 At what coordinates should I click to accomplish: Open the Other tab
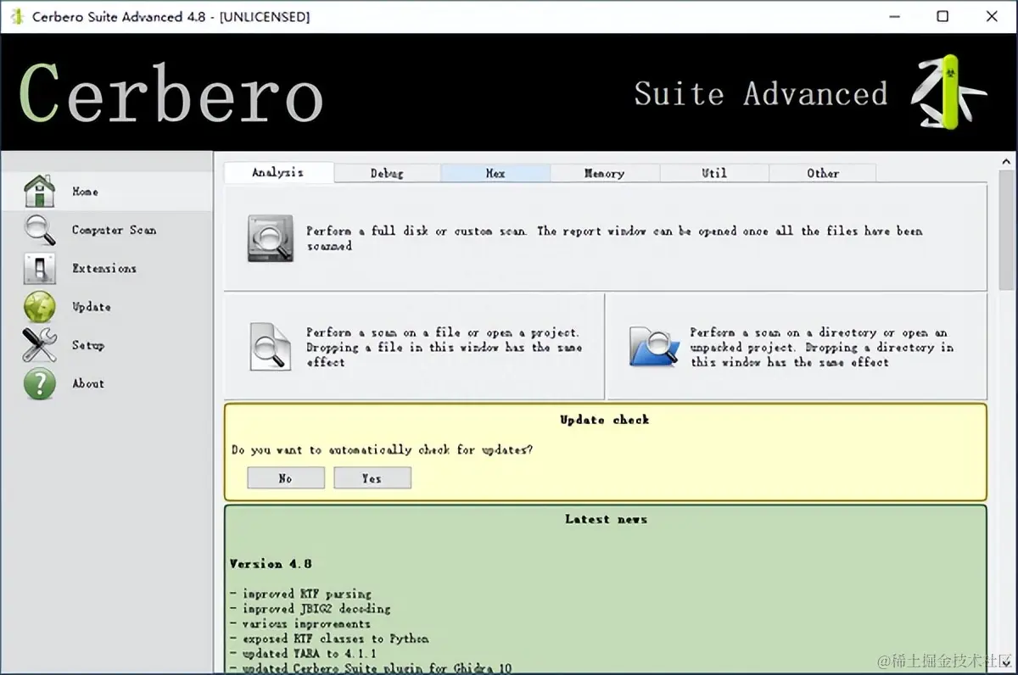[x=822, y=173]
